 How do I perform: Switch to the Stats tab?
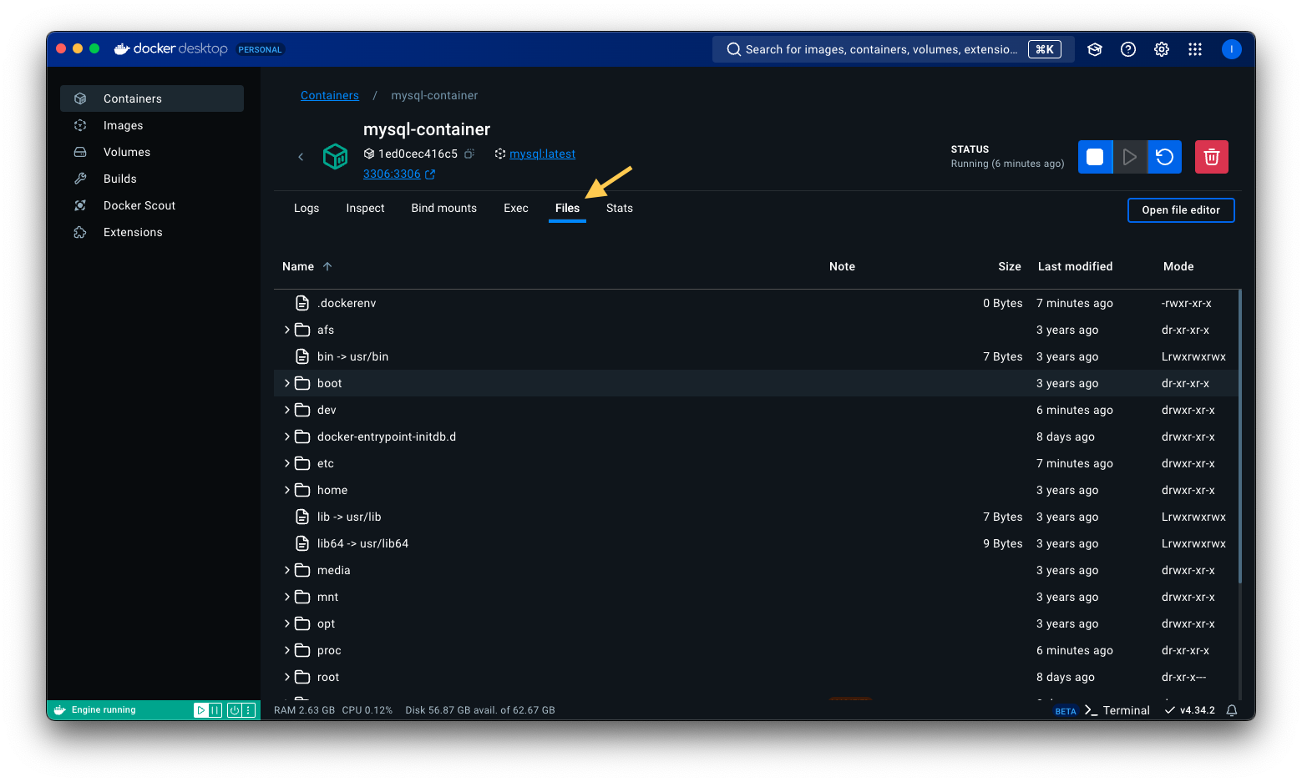coord(620,208)
